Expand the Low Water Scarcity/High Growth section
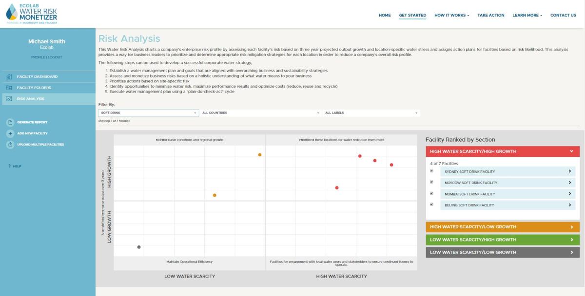 pos(503,240)
